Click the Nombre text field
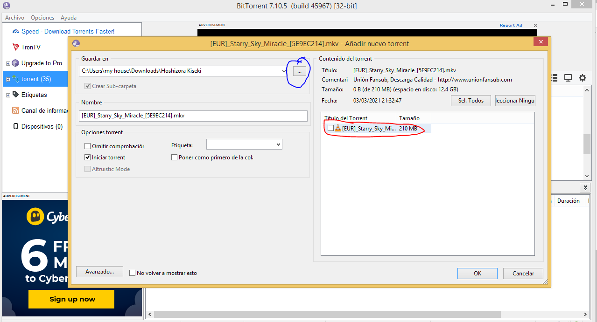597x322 pixels. pos(193,116)
